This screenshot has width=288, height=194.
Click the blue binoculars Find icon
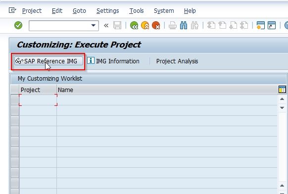(184, 25)
